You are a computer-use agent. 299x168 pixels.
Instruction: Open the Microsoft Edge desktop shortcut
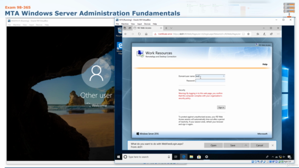point(120,49)
